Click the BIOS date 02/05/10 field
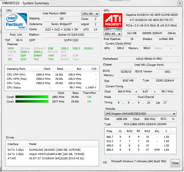The image size is (184, 172). point(126,71)
